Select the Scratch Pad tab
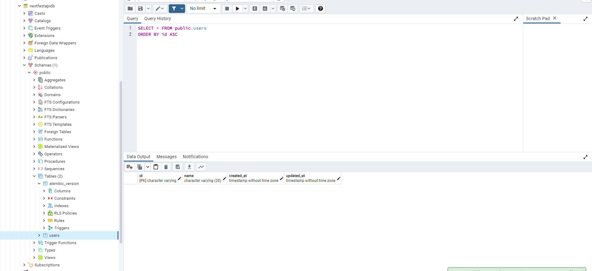The width and height of the screenshot is (592, 271). [538, 18]
